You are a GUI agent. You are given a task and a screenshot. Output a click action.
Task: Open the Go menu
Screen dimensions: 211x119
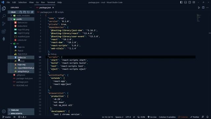(x=37, y=2)
